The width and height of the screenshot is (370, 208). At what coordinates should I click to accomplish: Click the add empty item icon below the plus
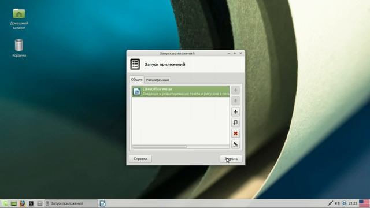(235, 122)
